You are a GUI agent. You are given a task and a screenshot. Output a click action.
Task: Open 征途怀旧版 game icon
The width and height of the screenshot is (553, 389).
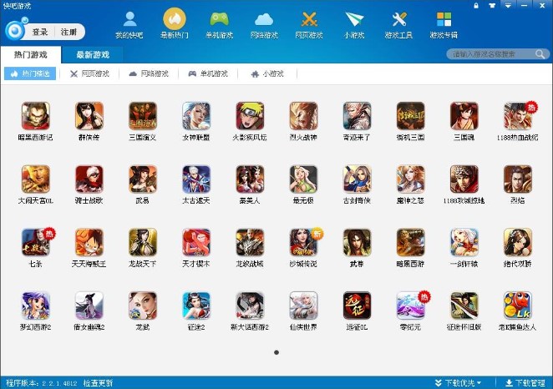pyautogui.click(x=464, y=306)
